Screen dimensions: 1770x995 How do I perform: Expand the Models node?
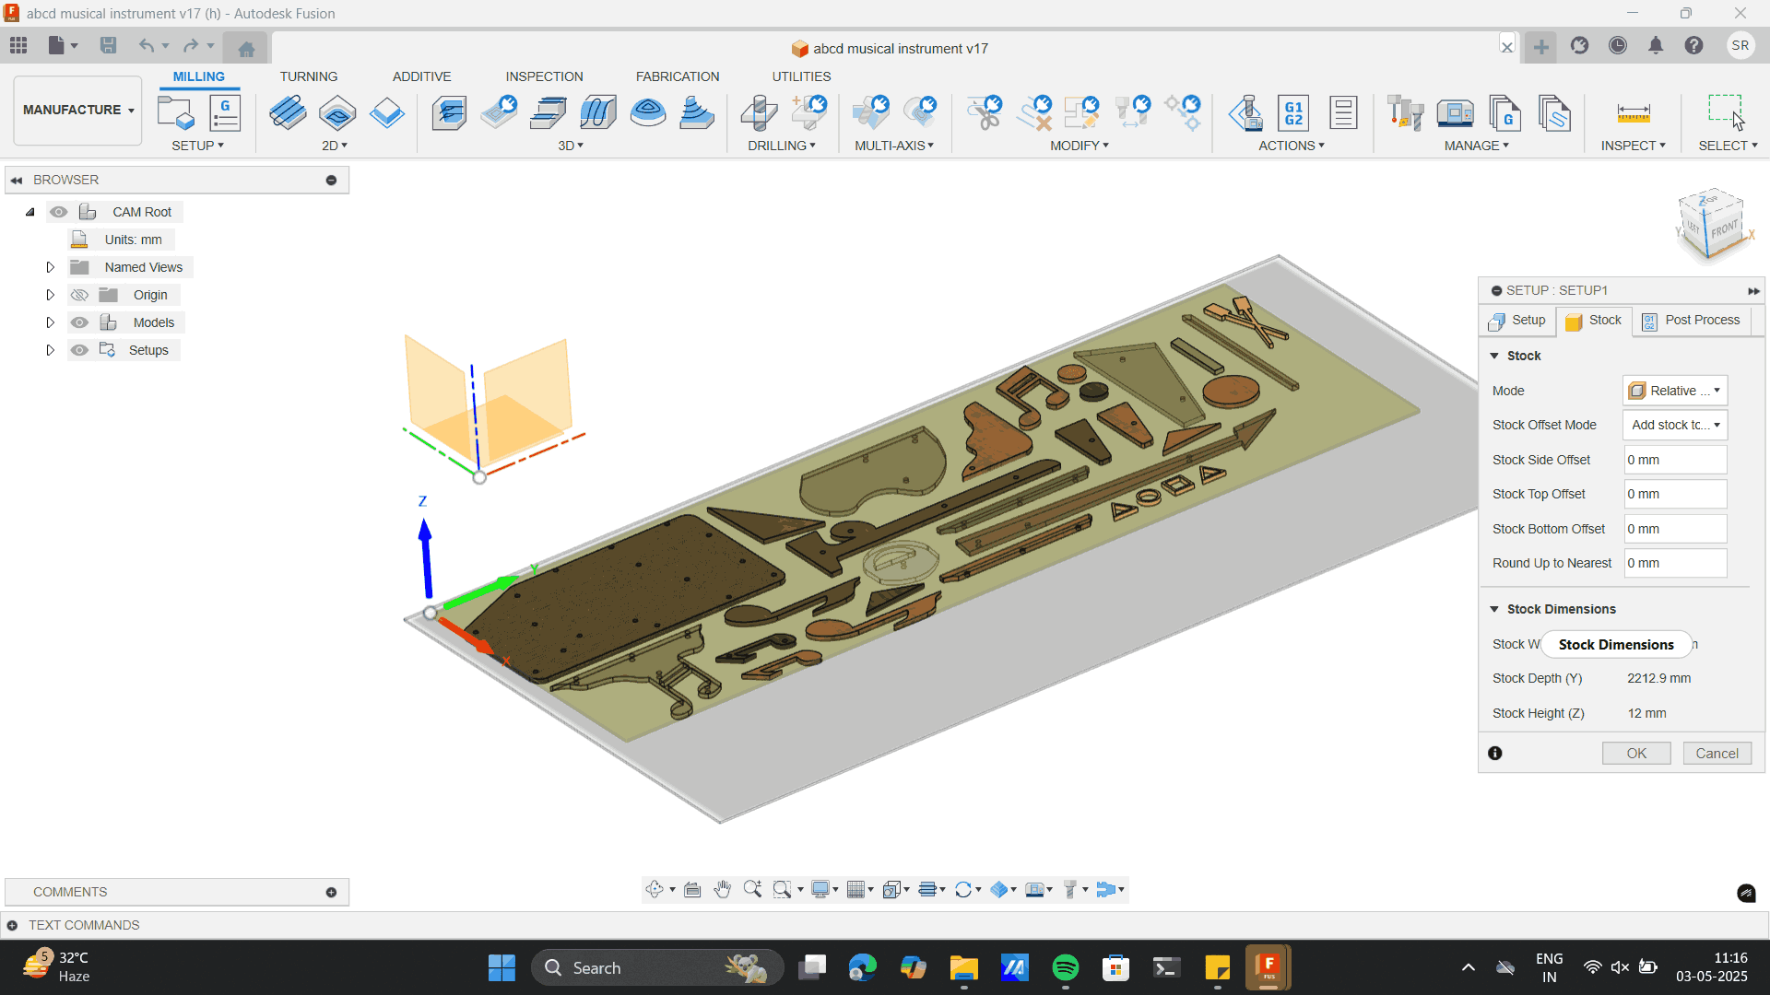51,322
